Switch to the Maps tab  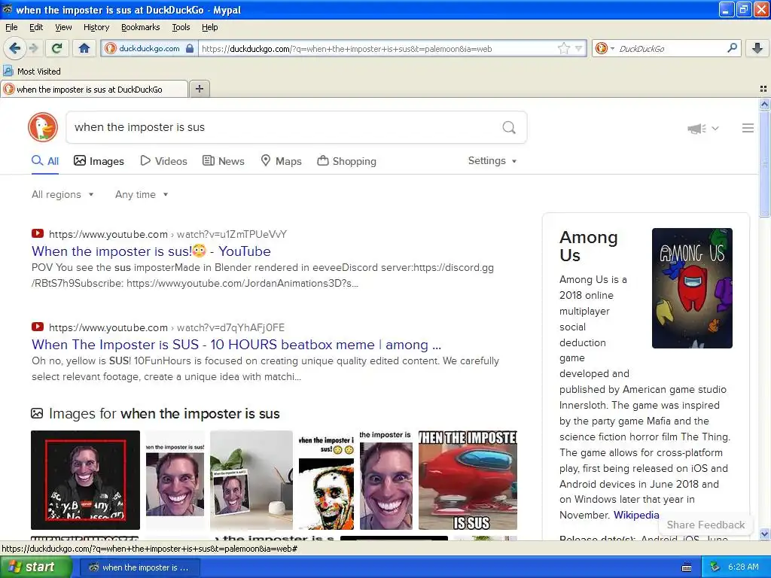[x=281, y=161]
